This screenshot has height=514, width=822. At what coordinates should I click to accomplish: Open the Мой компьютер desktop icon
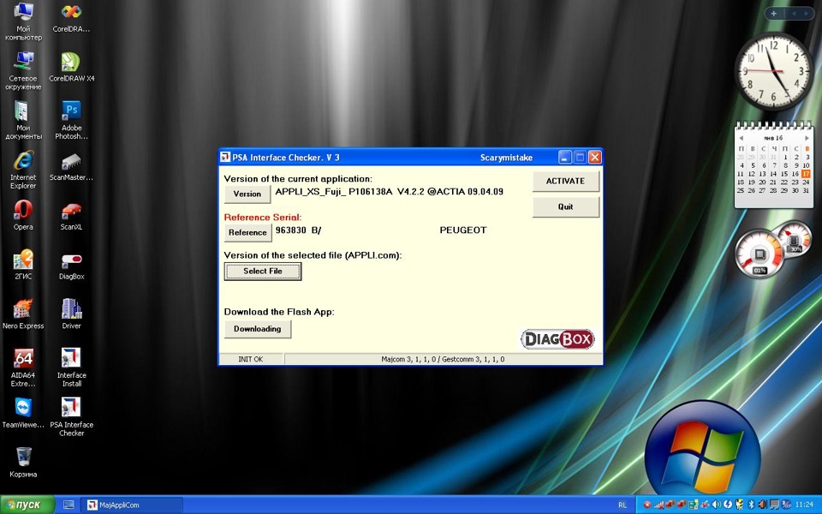tap(23, 21)
